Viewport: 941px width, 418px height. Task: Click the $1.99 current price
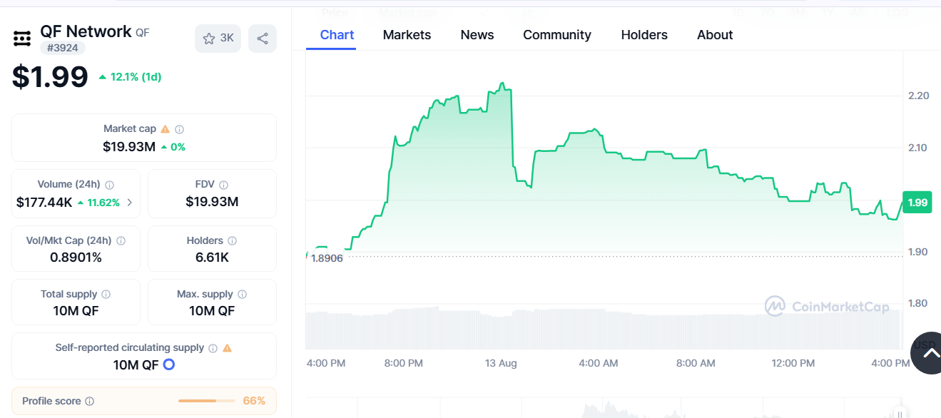[50, 77]
